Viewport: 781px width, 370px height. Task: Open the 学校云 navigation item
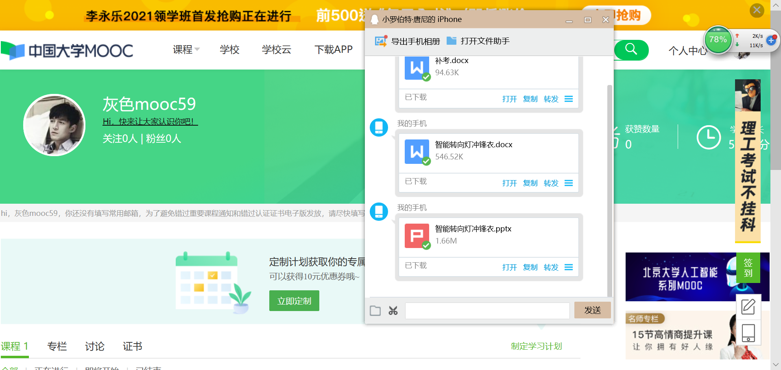pyautogui.click(x=277, y=50)
